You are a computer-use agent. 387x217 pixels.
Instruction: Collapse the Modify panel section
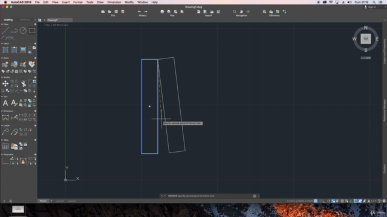(2, 77)
